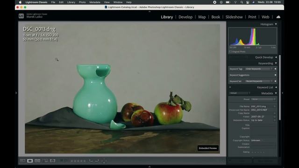The image size is (299, 168).
Task: Click the Wi-Fi status icon
Action: pos(235,2)
